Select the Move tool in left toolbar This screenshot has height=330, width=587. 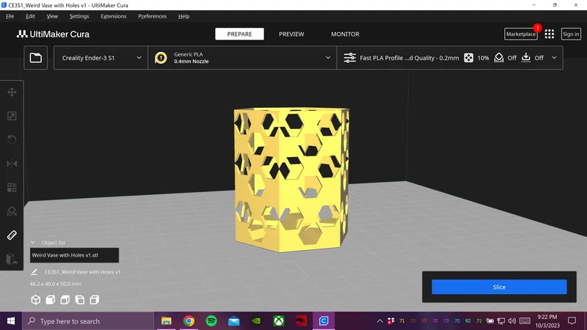12,92
